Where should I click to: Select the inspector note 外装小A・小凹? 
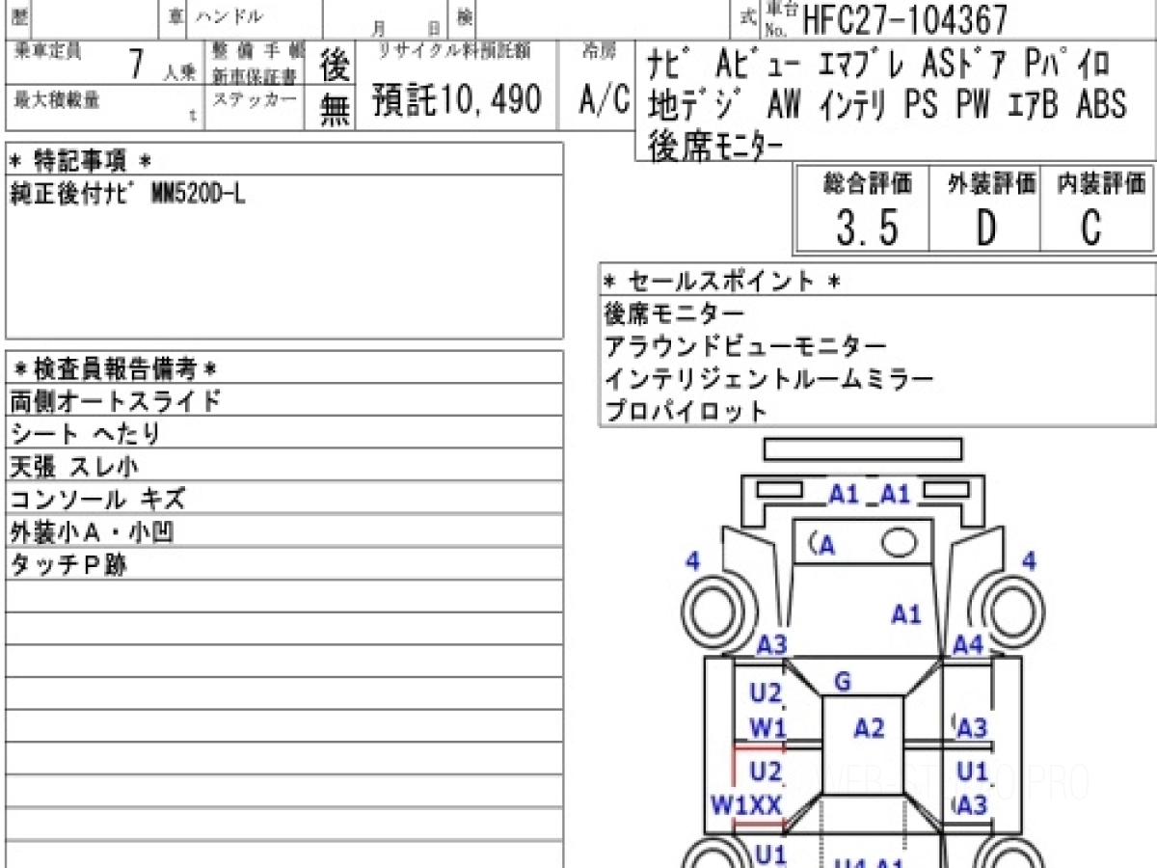pyautogui.click(x=92, y=531)
